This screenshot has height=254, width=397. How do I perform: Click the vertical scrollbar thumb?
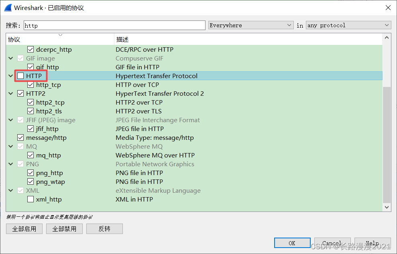(387, 145)
